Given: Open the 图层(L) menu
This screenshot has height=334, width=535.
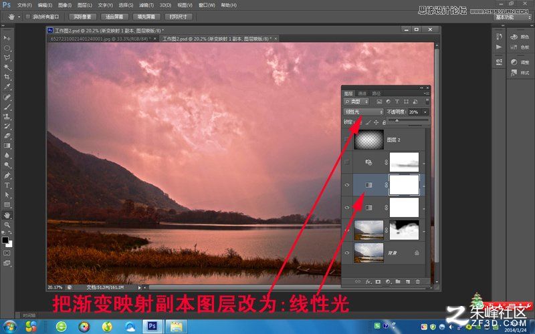Looking at the screenshot, I should (x=85, y=5).
